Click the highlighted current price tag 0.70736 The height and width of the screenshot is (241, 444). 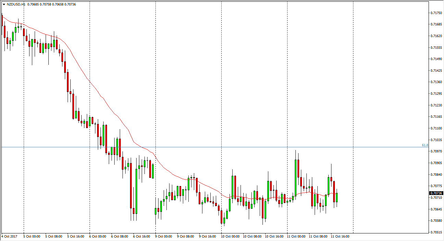point(435,193)
